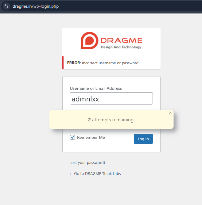Click the 'ERROR: Incorrect username or password.' message
202x205 pixels.
click(103, 63)
